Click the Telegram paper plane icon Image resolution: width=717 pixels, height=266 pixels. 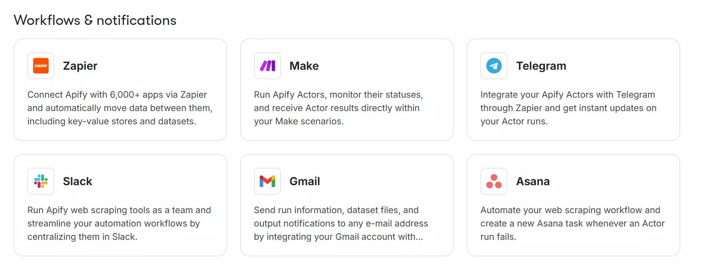[x=494, y=66]
